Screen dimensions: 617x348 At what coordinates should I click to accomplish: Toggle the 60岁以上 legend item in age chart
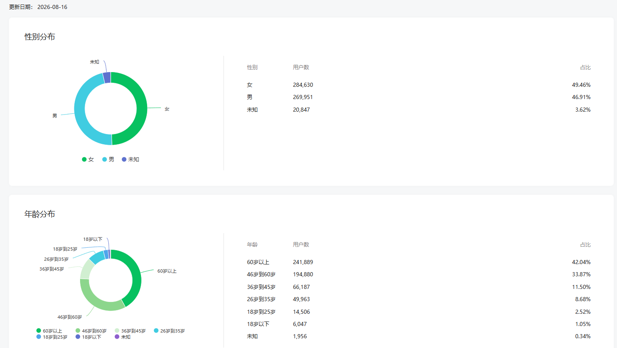[49, 331]
